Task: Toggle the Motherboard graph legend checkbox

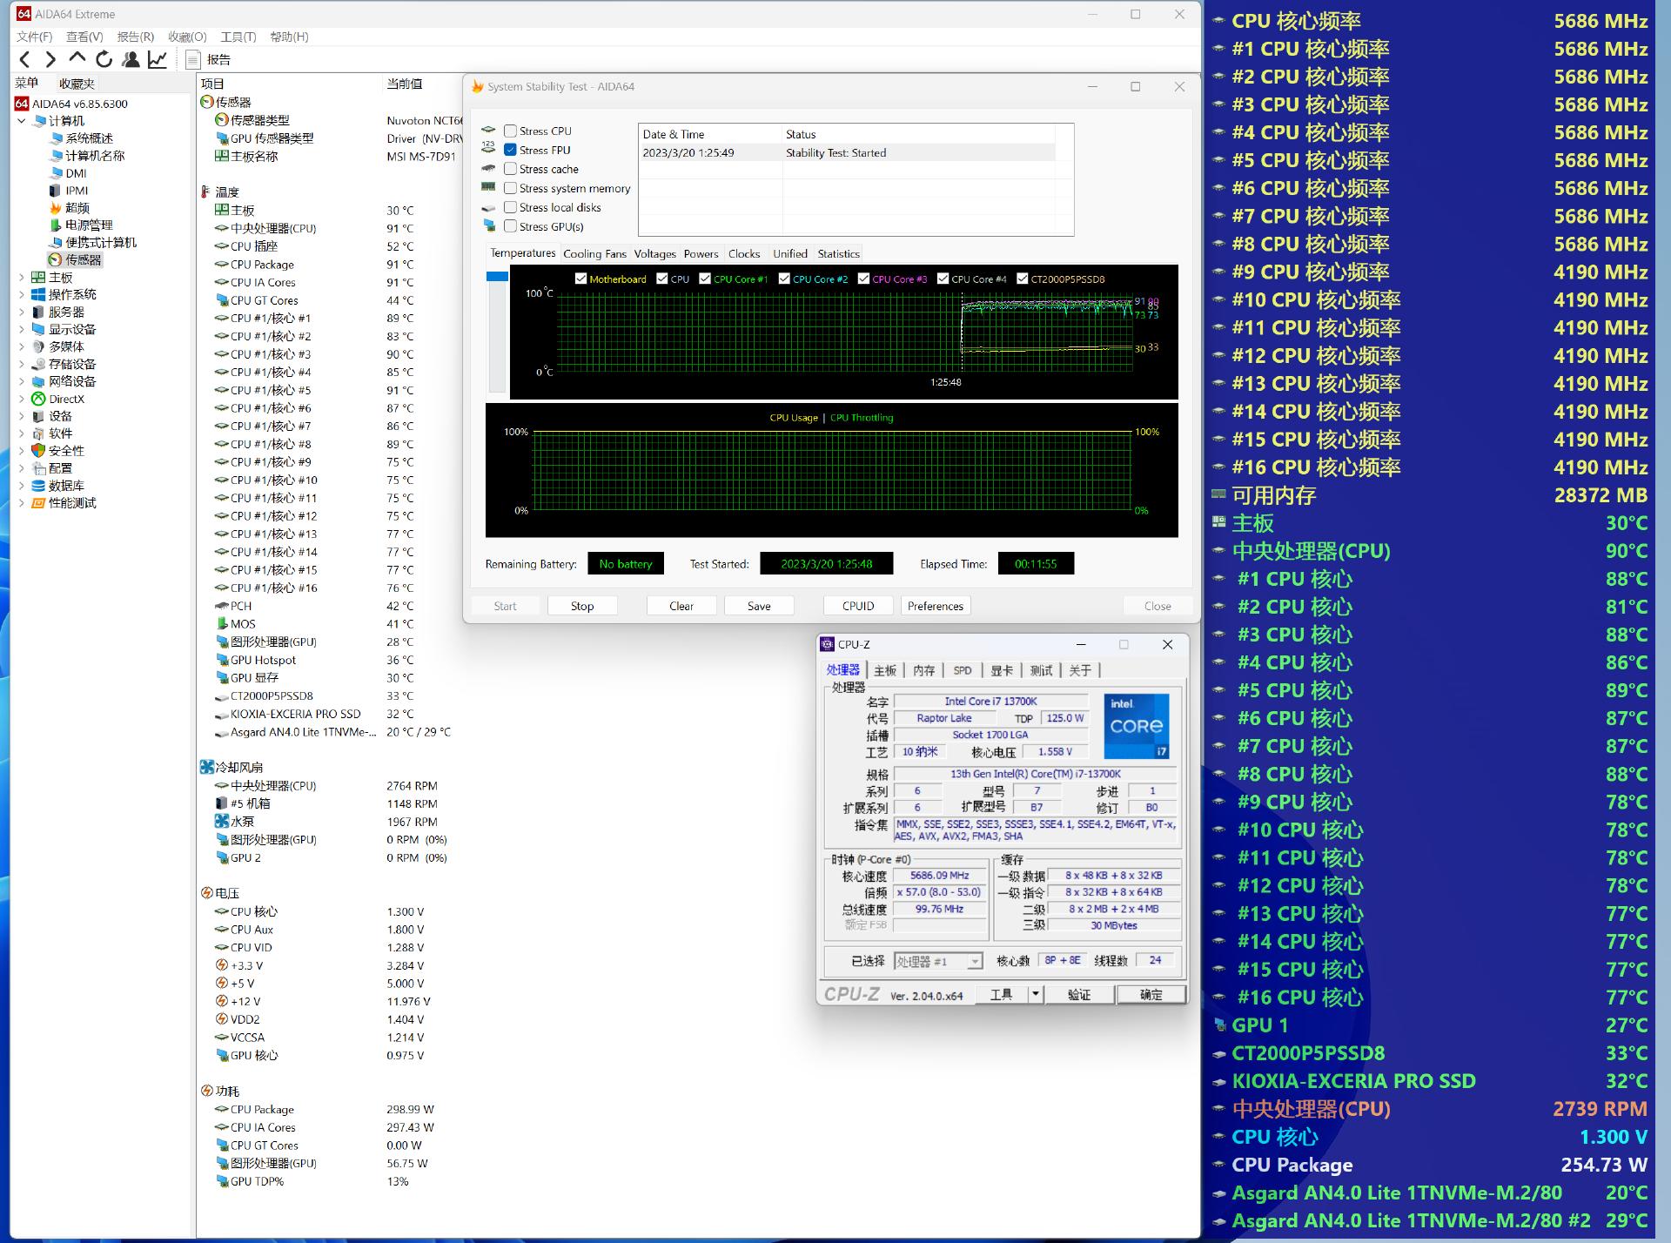Action: coord(580,279)
